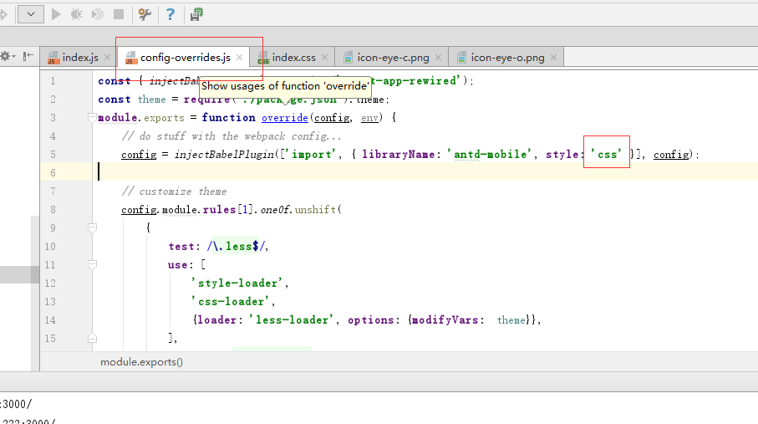This screenshot has height=424, width=758.
Task: Click line number 10 in the gutter
Action: click(50, 247)
